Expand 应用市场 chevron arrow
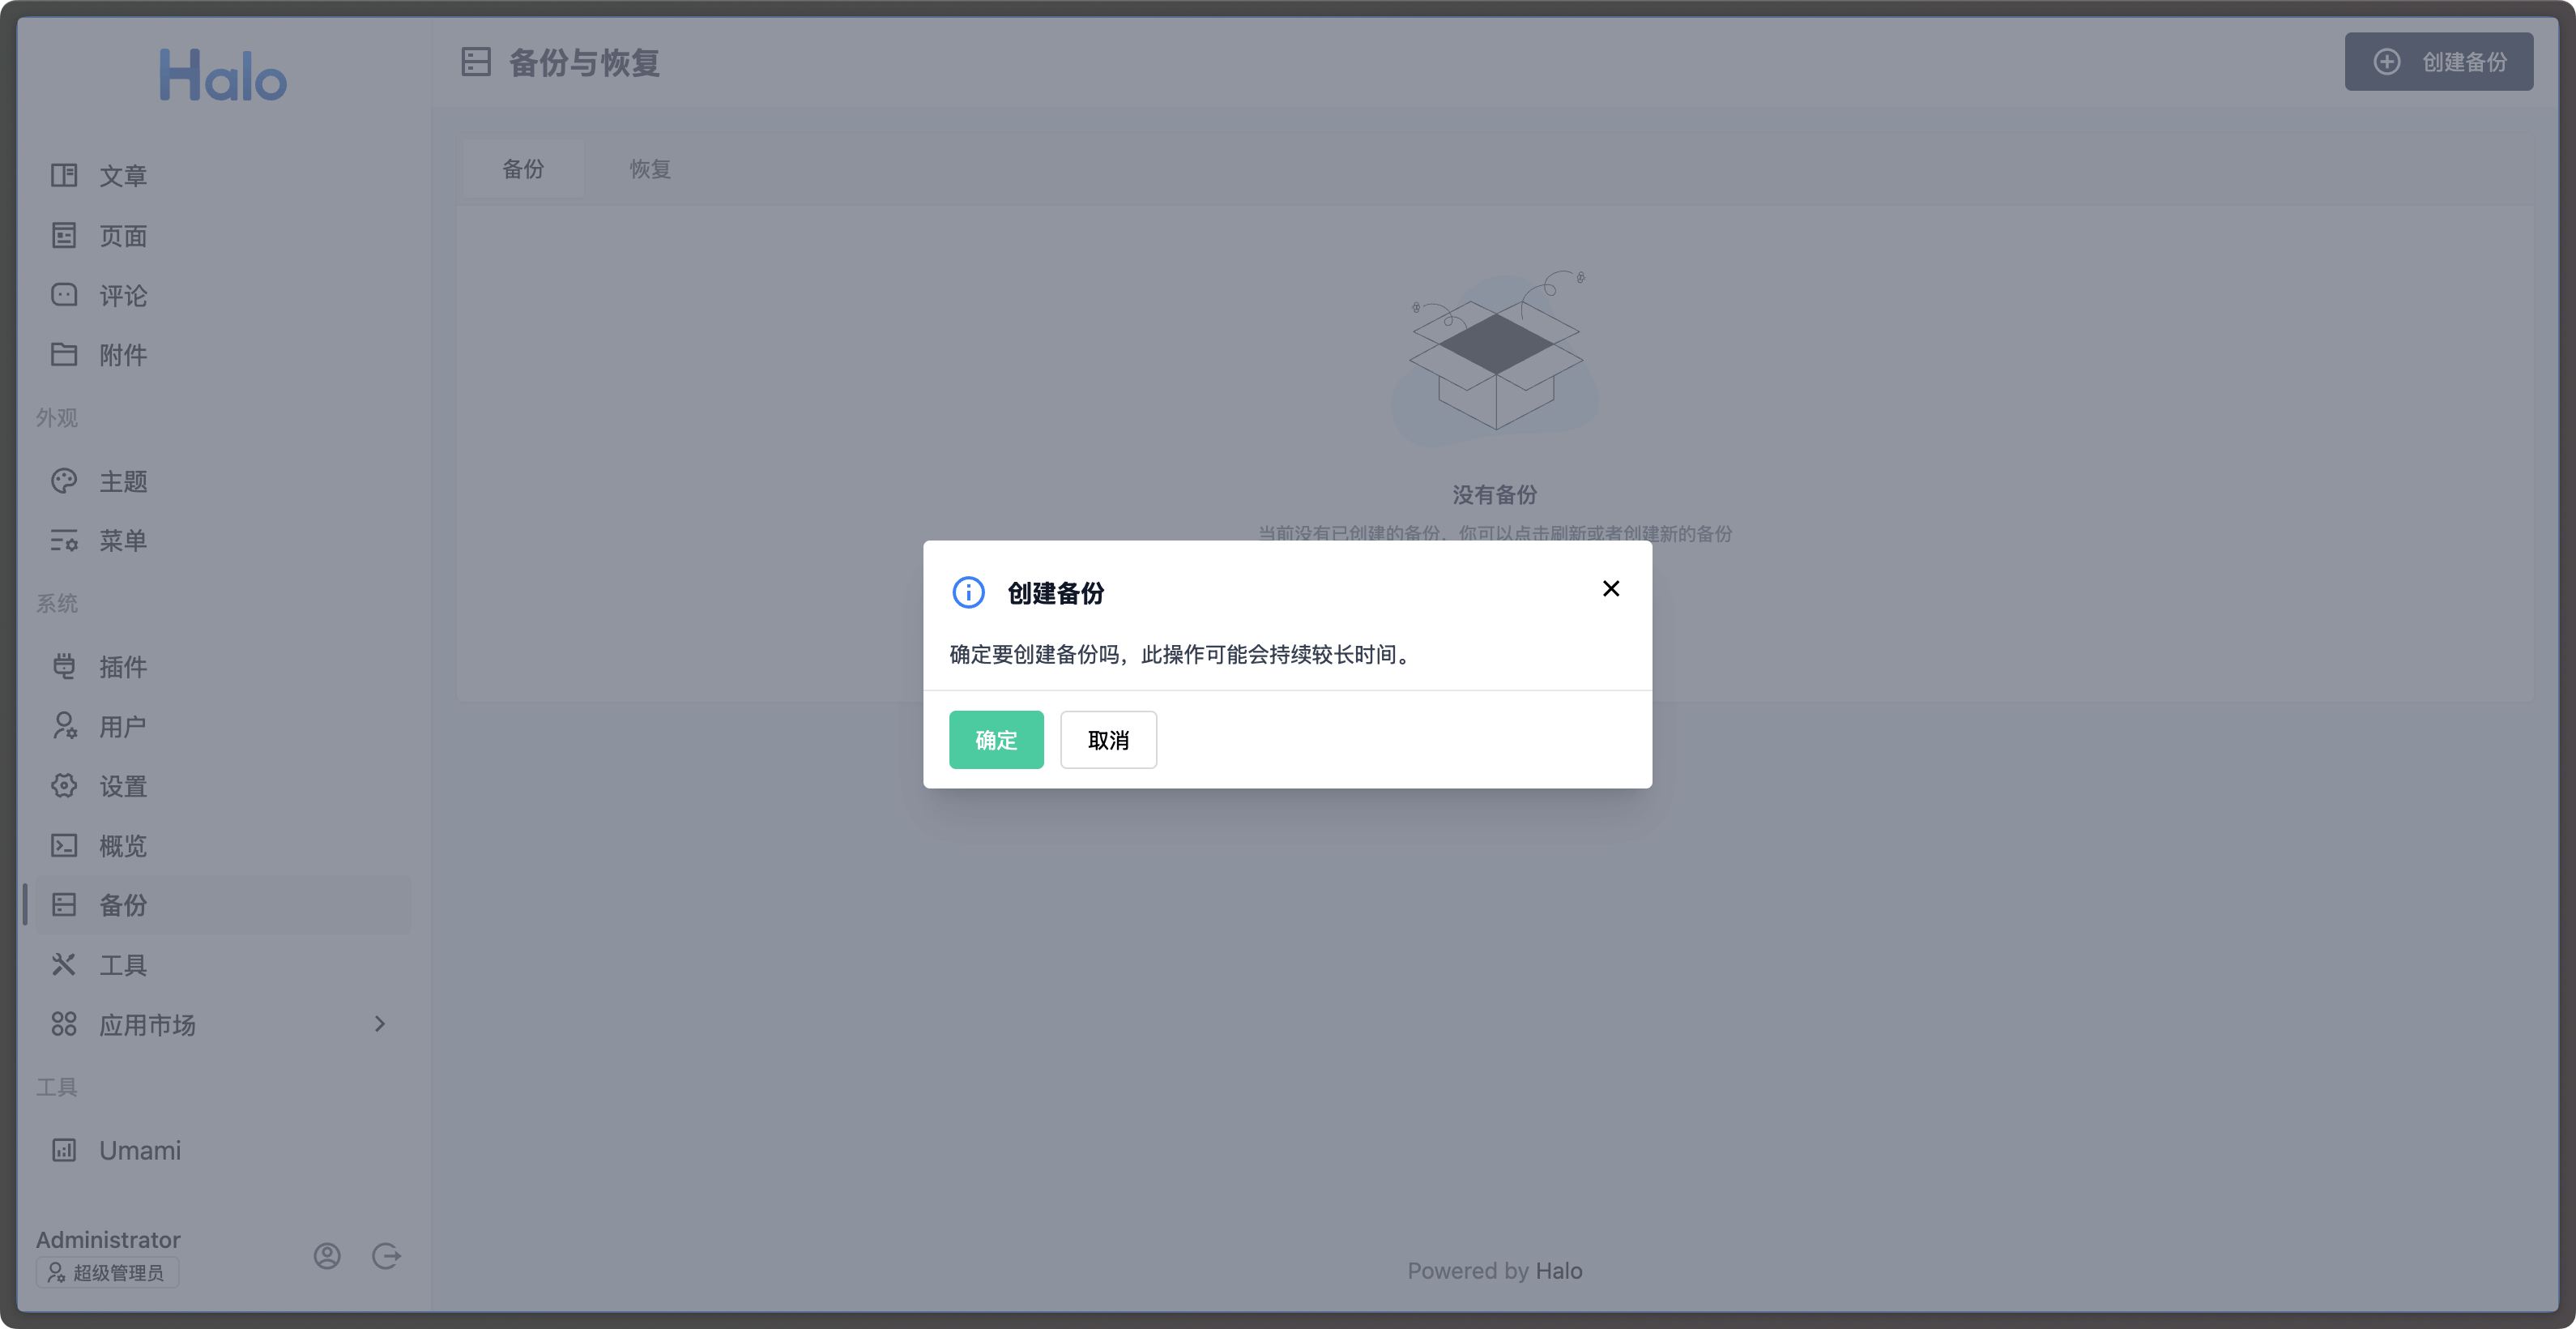The width and height of the screenshot is (2576, 1329). click(x=380, y=1024)
